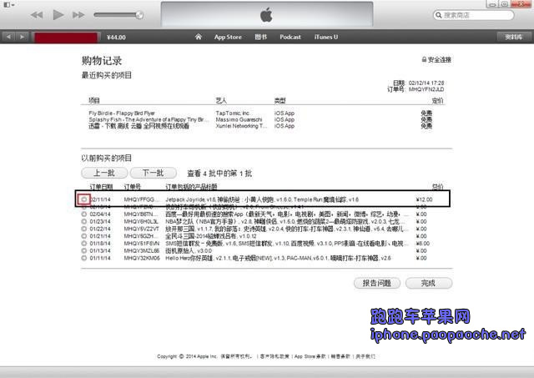Viewport: 534px width, 378px height.
Task: Open the App Store 条款 footer link
Action: (x=310, y=356)
